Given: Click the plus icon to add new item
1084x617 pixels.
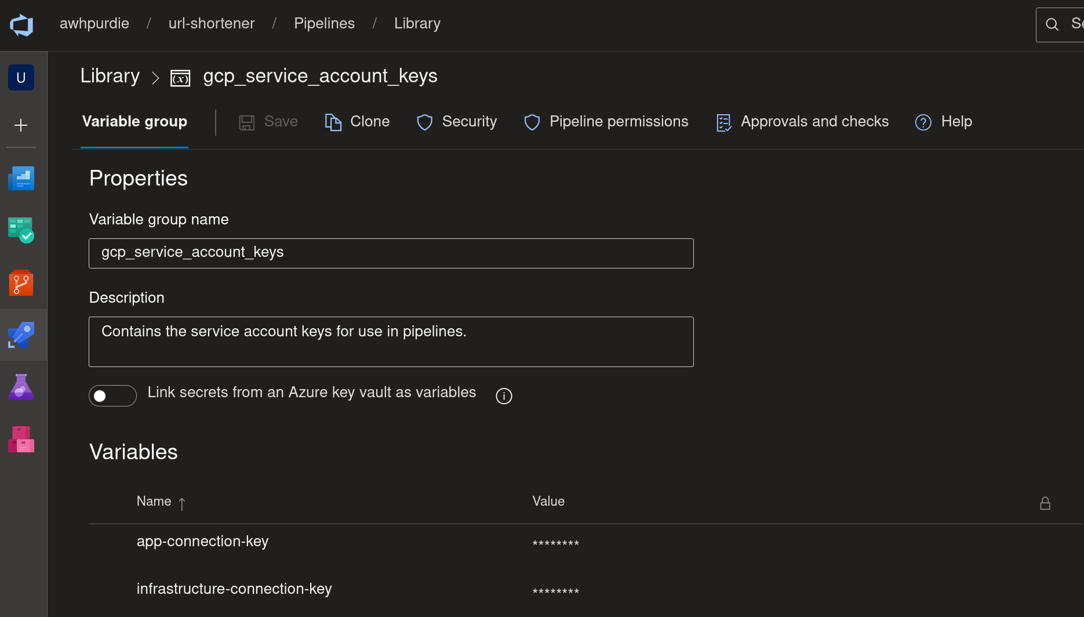Looking at the screenshot, I should (21, 125).
